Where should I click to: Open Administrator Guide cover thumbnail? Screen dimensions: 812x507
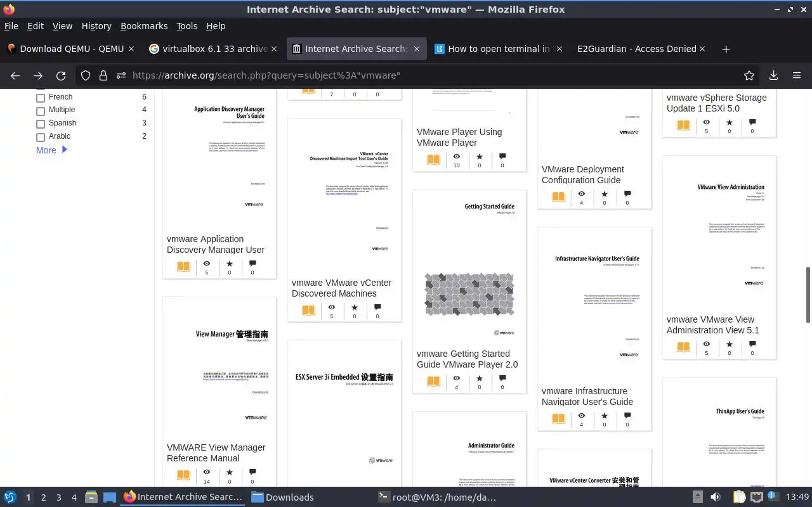point(469,449)
